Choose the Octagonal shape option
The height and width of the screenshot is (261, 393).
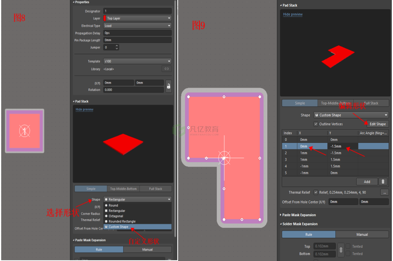click(116, 216)
